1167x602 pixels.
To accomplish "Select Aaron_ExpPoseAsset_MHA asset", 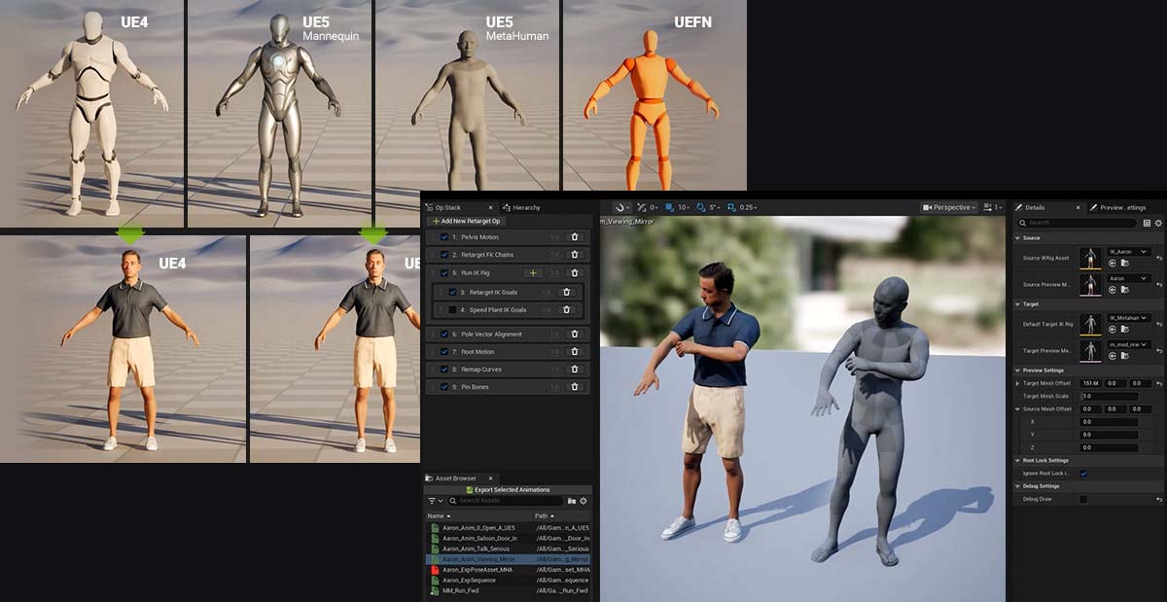I will (x=509, y=570).
